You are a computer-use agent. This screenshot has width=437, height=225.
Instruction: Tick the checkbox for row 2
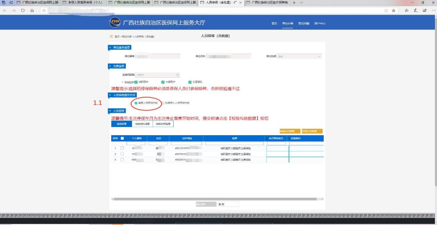(122, 154)
